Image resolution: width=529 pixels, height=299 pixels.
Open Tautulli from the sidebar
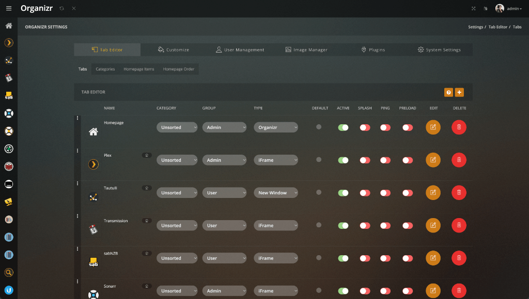click(x=8, y=60)
